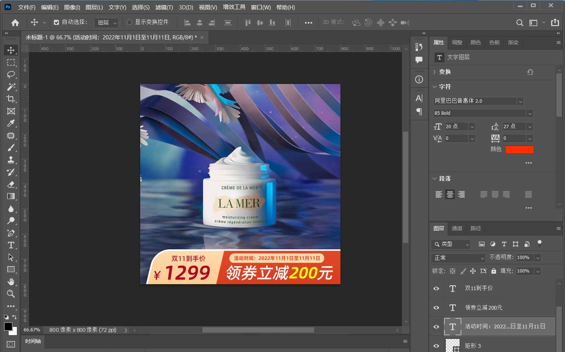Open the text color swatch
This screenshot has height=352, width=565.
click(x=519, y=149)
